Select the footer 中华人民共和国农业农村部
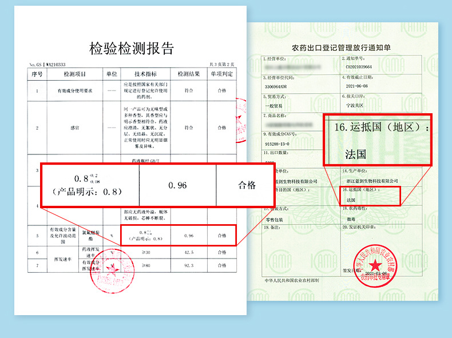Image resolution: width=452 pixels, height=338 pixels. [291, 280]
